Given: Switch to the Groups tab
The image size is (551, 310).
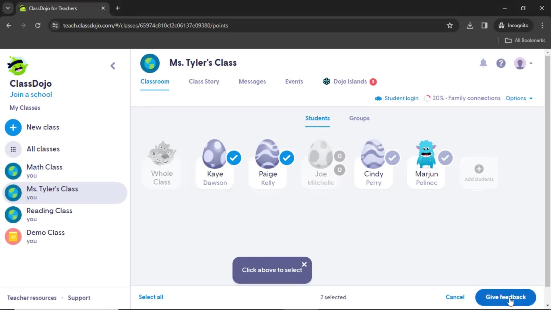Looking at the screenshot, I should tap(359, 118).
